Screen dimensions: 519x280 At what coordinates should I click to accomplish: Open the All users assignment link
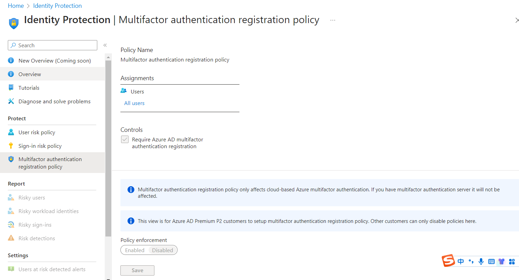point(134,103)
